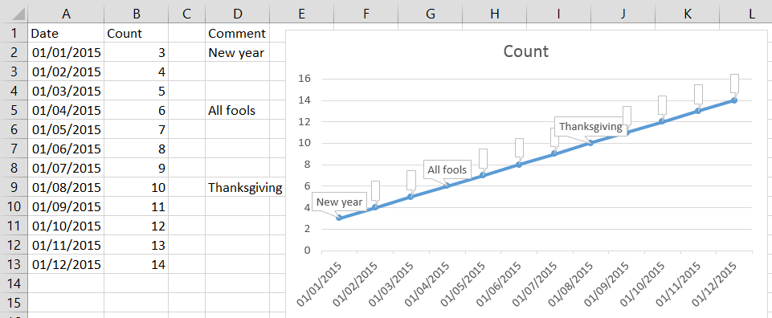Select row 1 header
Screen dimensions: 772x318
click(14, 34)
